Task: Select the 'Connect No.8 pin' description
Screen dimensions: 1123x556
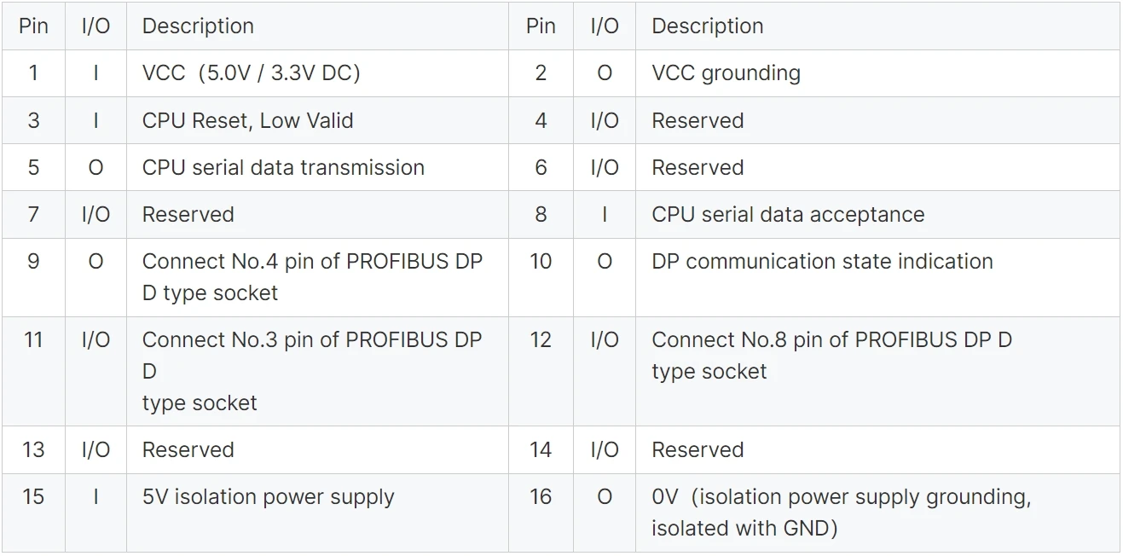Action: coord(877,371)
